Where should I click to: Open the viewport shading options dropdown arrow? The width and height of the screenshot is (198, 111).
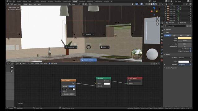click(x=158, y=4)
